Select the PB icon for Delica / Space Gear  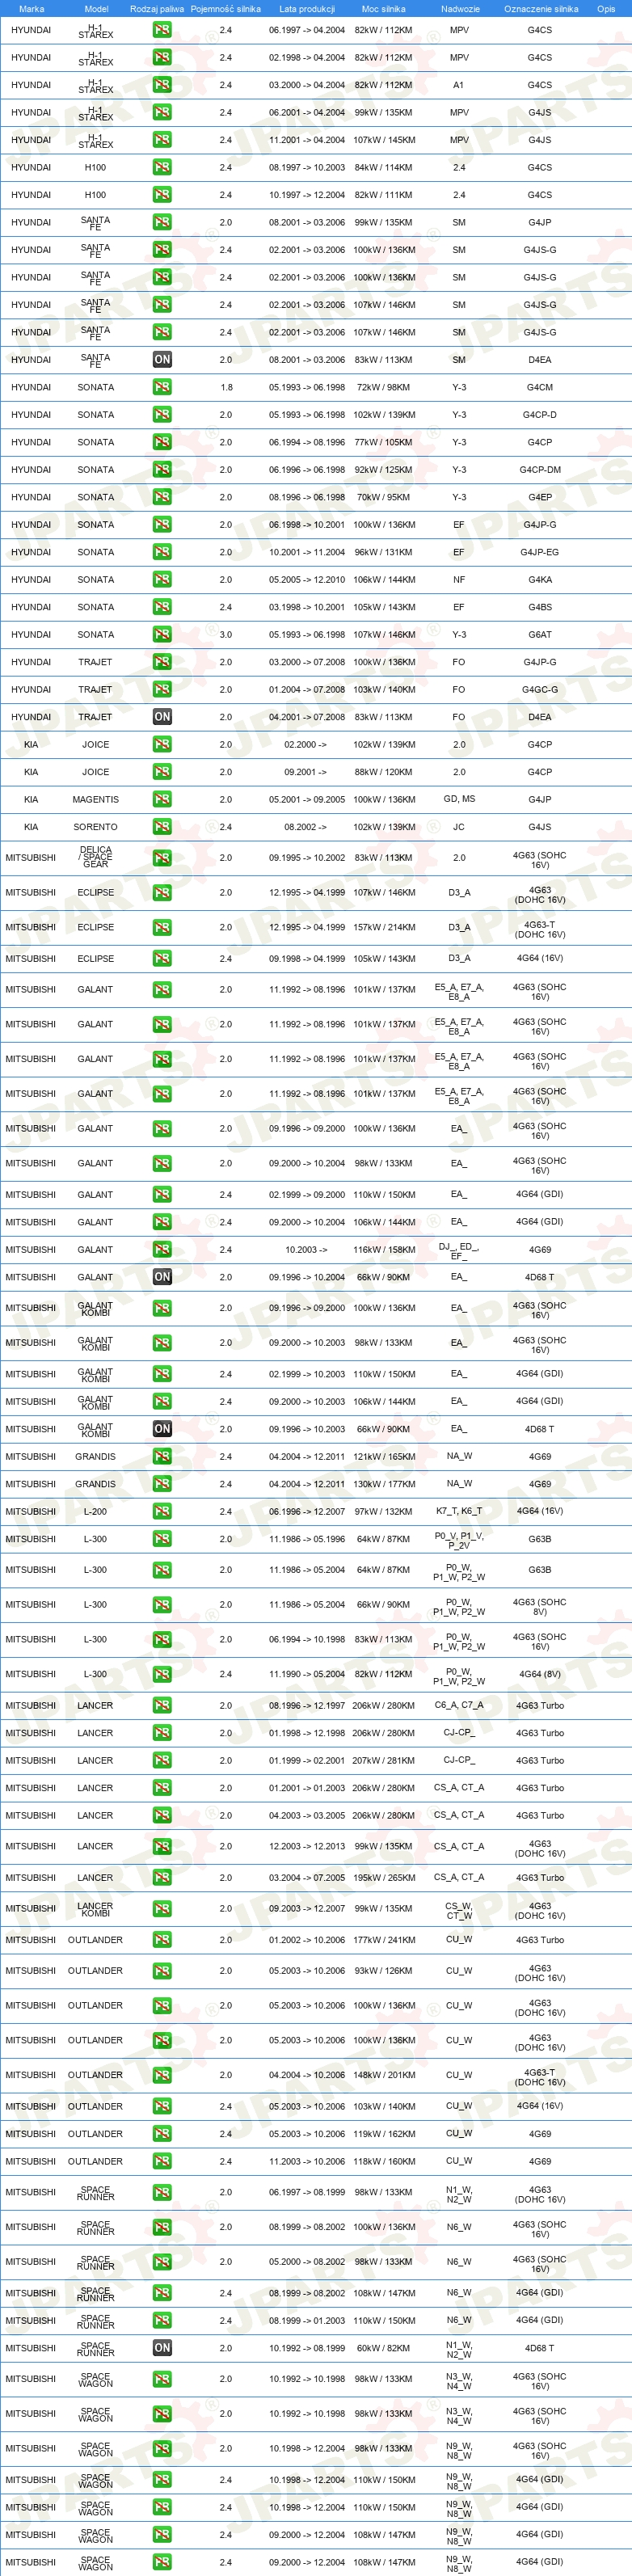pyautogui.click(x=162, y=858)
